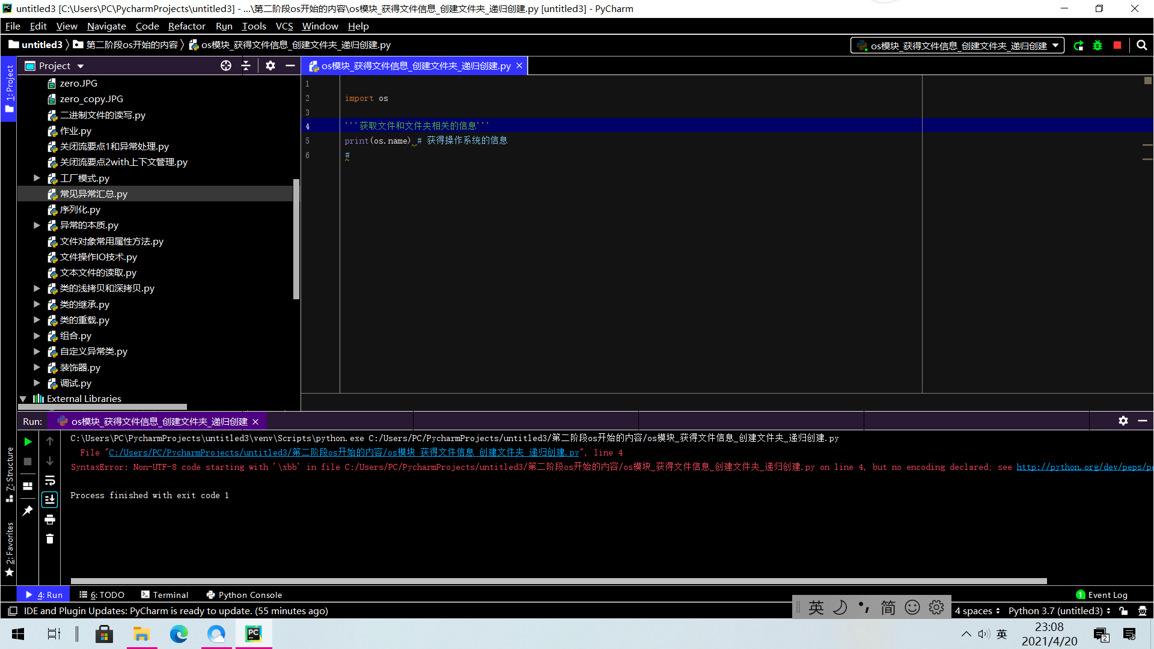Close the Run output tab
Screen dimensions: 1154x649
click(x=255, y=422)
